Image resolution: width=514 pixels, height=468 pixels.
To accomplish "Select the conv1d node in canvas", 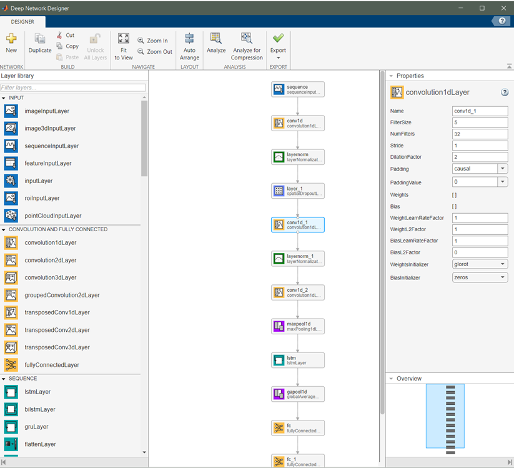I will pyautogui.click(x=298, y=123).
